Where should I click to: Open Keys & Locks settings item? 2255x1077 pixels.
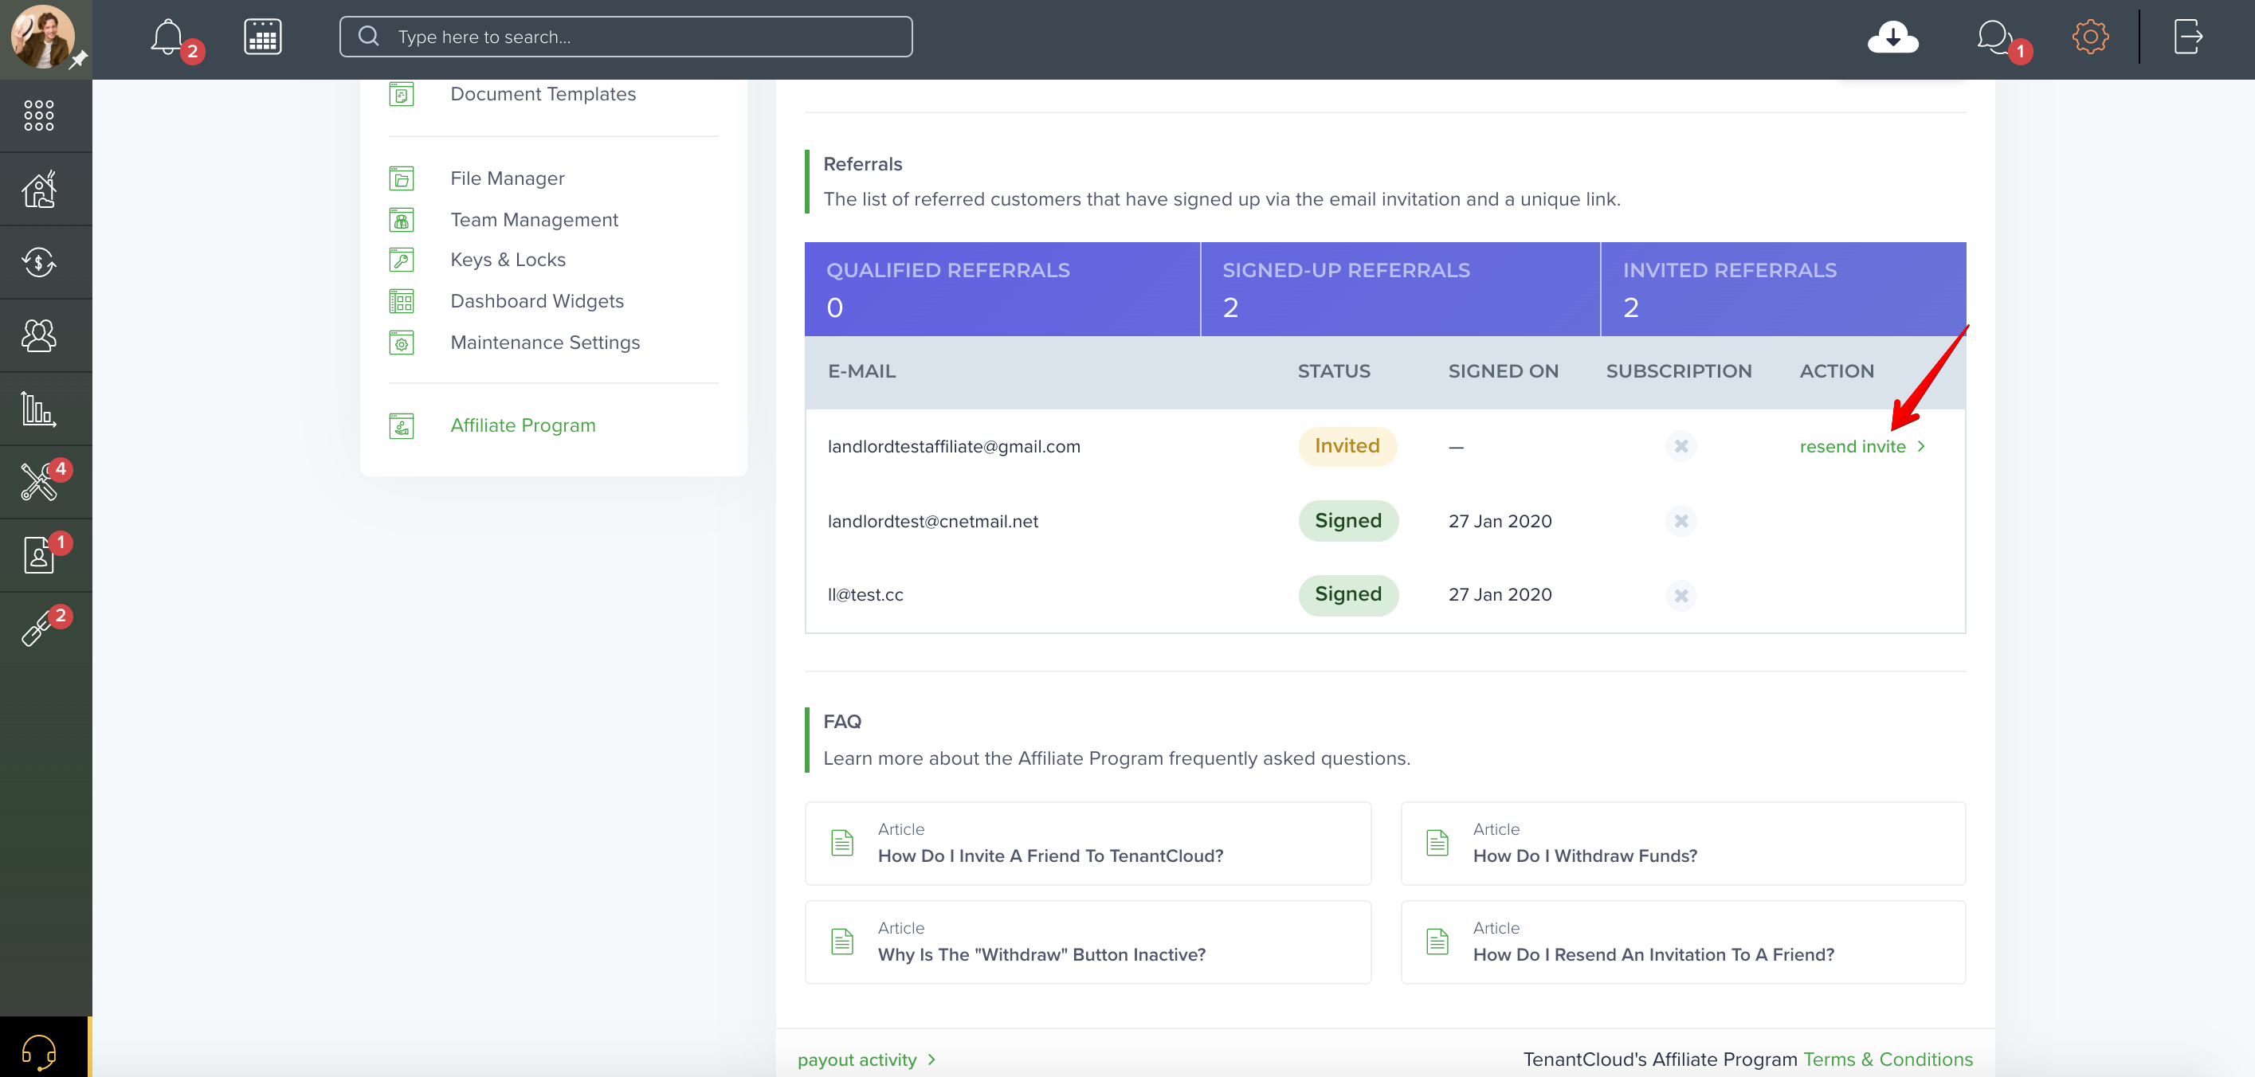pyautogui.click(x=508, y=260)
